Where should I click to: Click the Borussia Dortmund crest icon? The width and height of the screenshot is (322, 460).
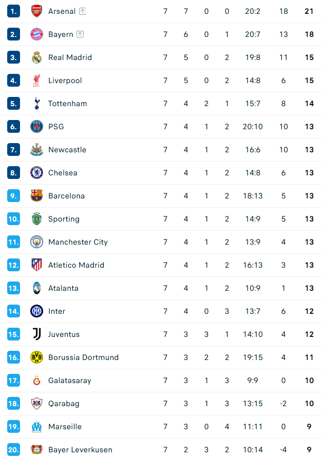click(36, 357)
